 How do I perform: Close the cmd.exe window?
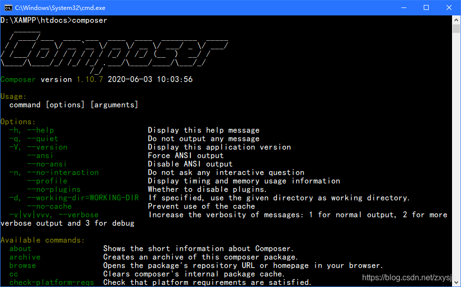pyautogui.click(x=449, y=7)
